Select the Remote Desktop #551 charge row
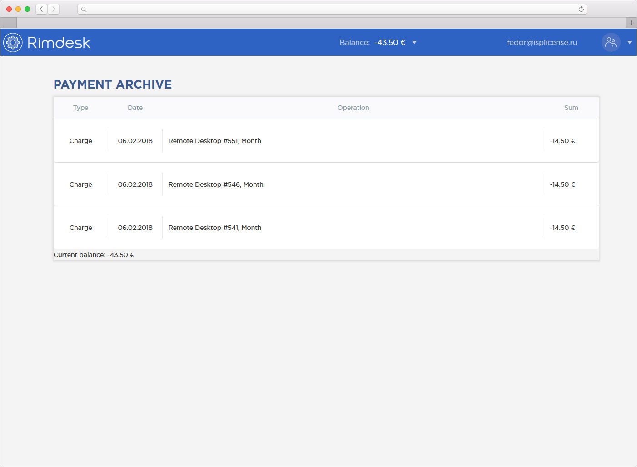 click(214, 141)
